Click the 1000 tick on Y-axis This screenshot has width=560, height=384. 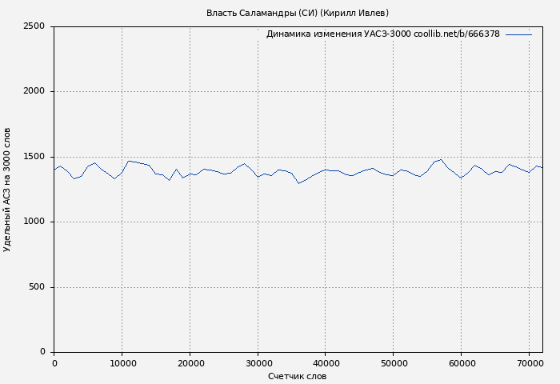coord(34,222)
